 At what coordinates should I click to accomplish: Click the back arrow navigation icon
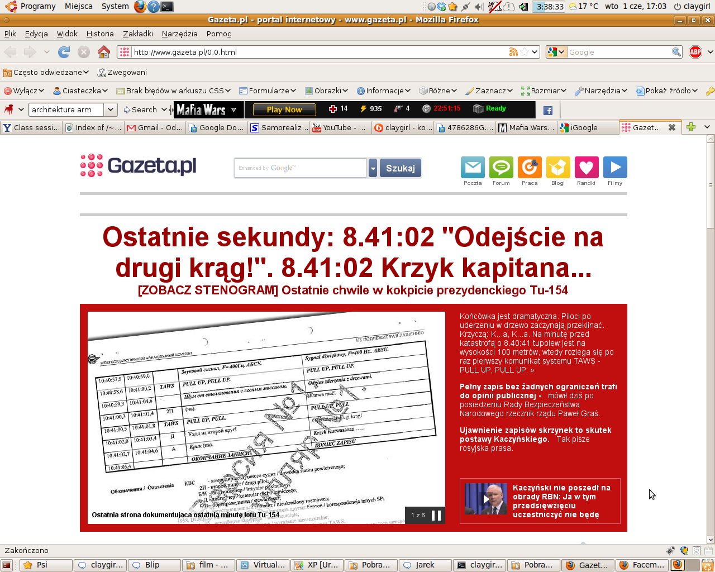[10, 52]
